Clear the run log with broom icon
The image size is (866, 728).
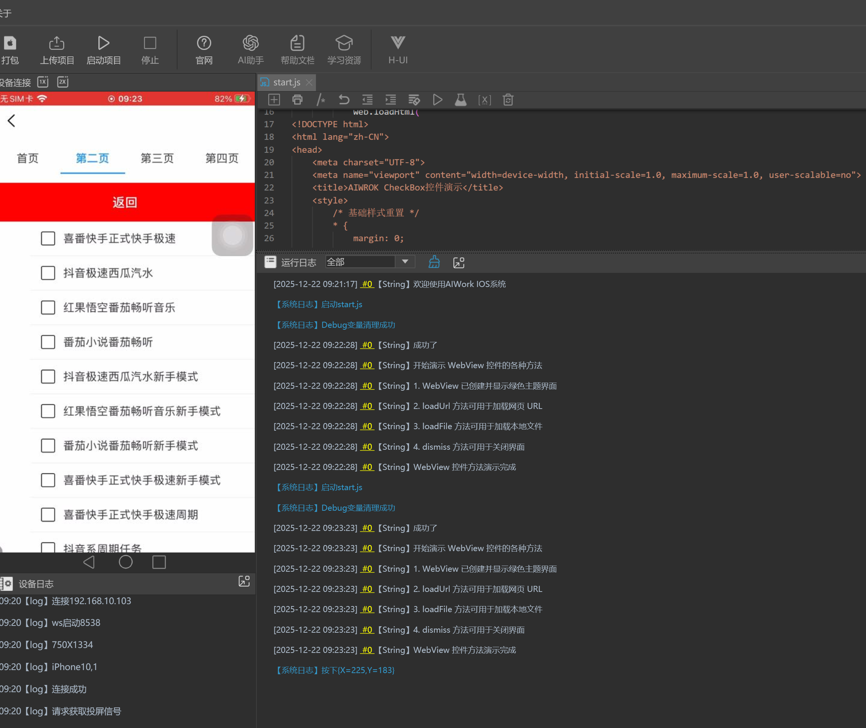click(x=434, y=262)
